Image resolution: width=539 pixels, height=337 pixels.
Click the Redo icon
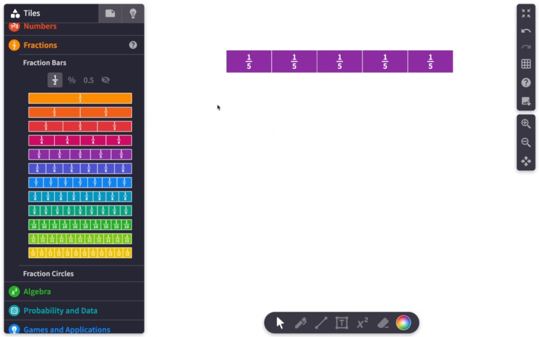pos(526,47)
